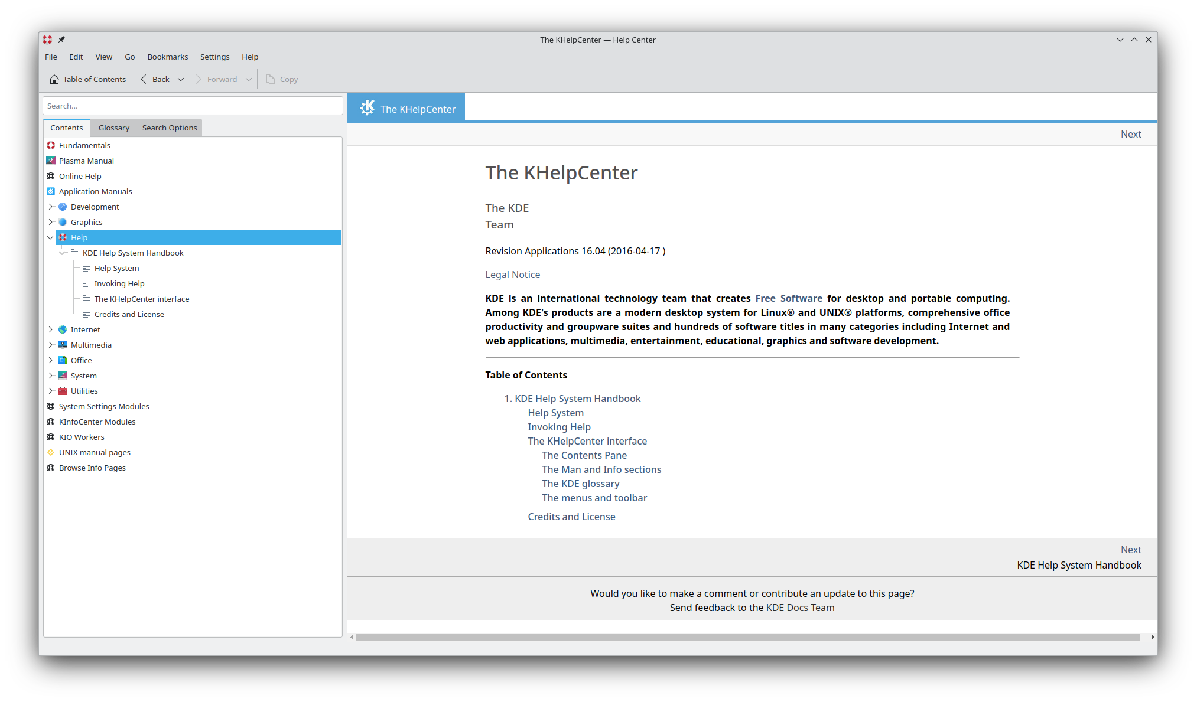
Task: Click the Credits and License tree item
Action: point(129,314)
